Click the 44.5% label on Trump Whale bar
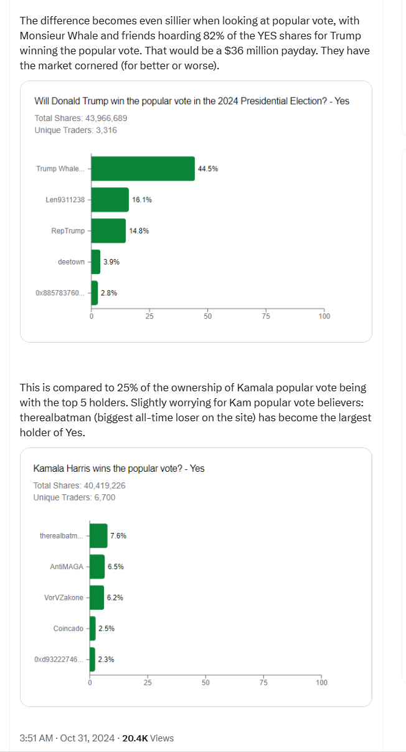Viewport: 406px width, 752px height. click(208, 169)
